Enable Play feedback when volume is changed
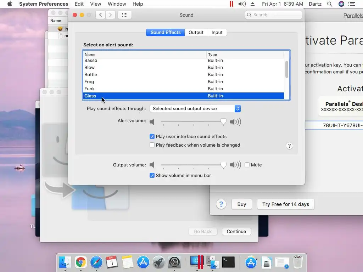 click(x=152, y=145)
